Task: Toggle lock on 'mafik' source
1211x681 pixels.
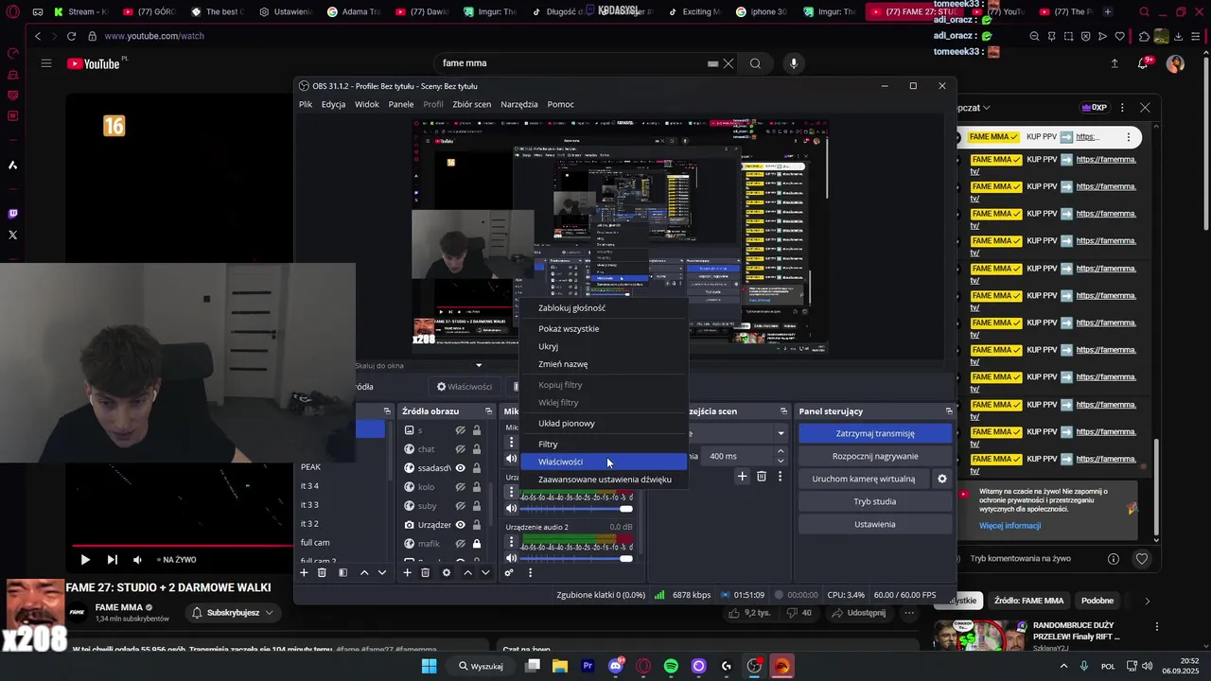Action: (477, 544)
